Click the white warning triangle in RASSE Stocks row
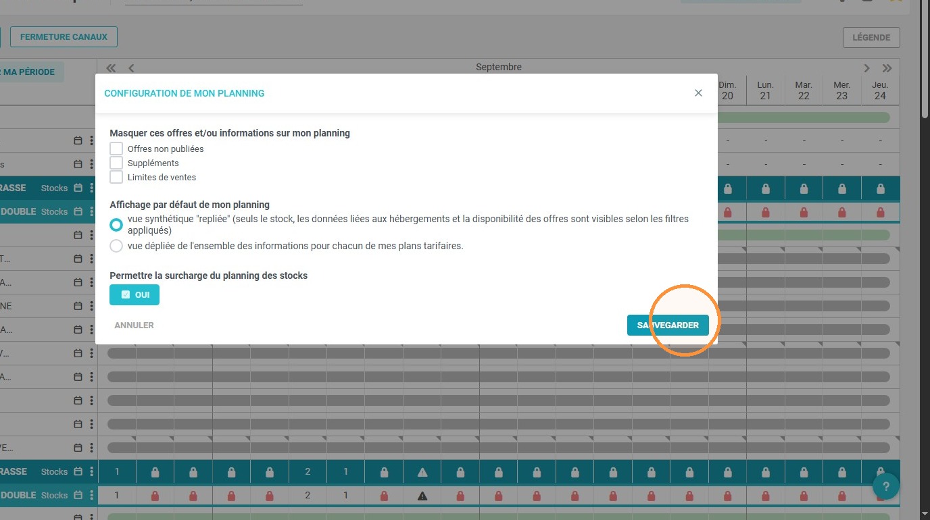This screenshot has width=930, height=520. coord(422,472)
